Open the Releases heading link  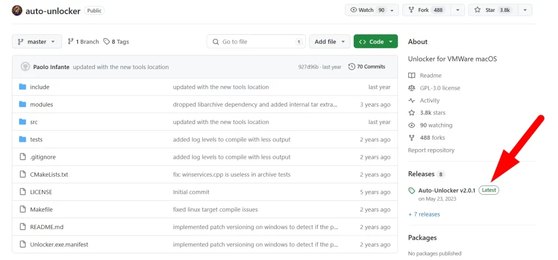(x=421, y=174)
